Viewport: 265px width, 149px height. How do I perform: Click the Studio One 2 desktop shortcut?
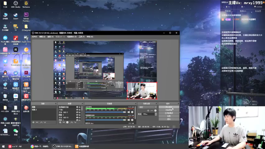point(26,40)
